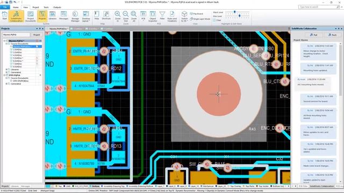Select the Assembly Drawing Top layer tab
The image size is (344, 193).
pyautogui.click(x=112, y=186)
